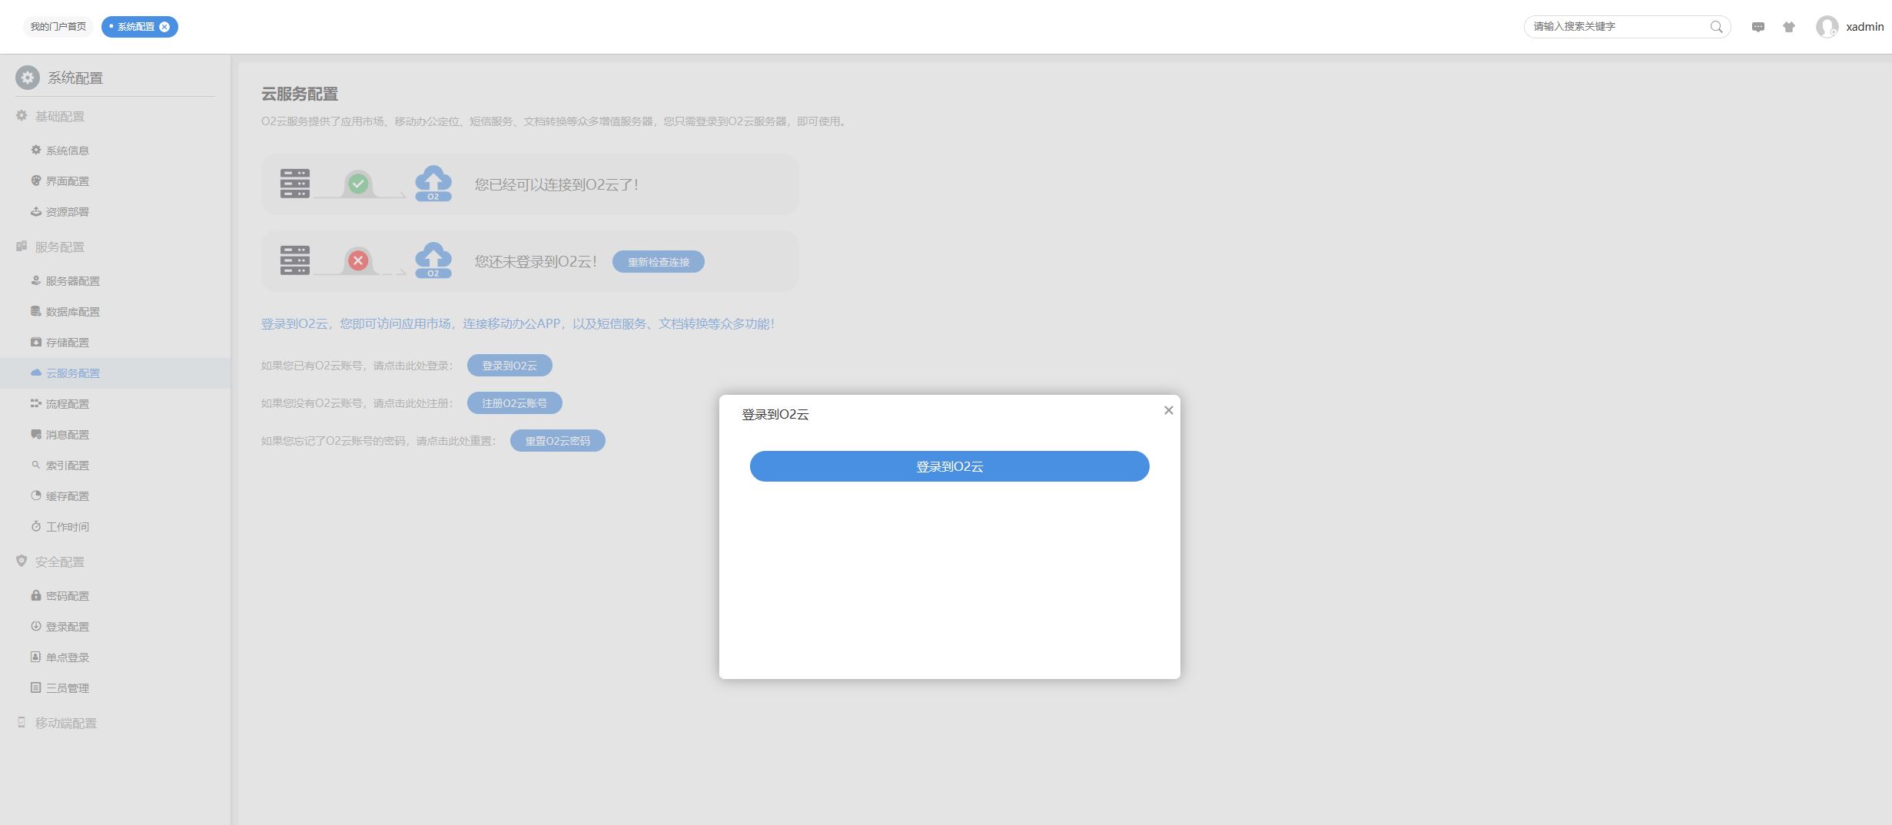Open 存储配置 in the sidebar
1892x825 pixels.
(x=115, y=343)
